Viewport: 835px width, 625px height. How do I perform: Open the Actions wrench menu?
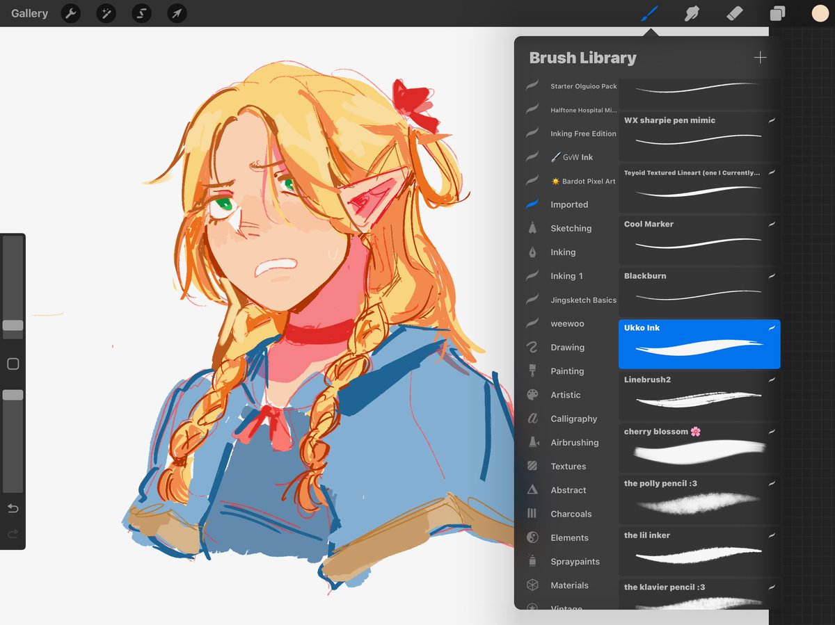click(x=70, y=13)
